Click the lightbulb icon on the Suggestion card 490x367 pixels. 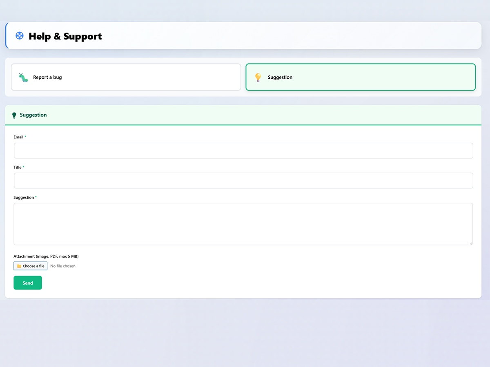pyautogui.click(x=258, y=77)
